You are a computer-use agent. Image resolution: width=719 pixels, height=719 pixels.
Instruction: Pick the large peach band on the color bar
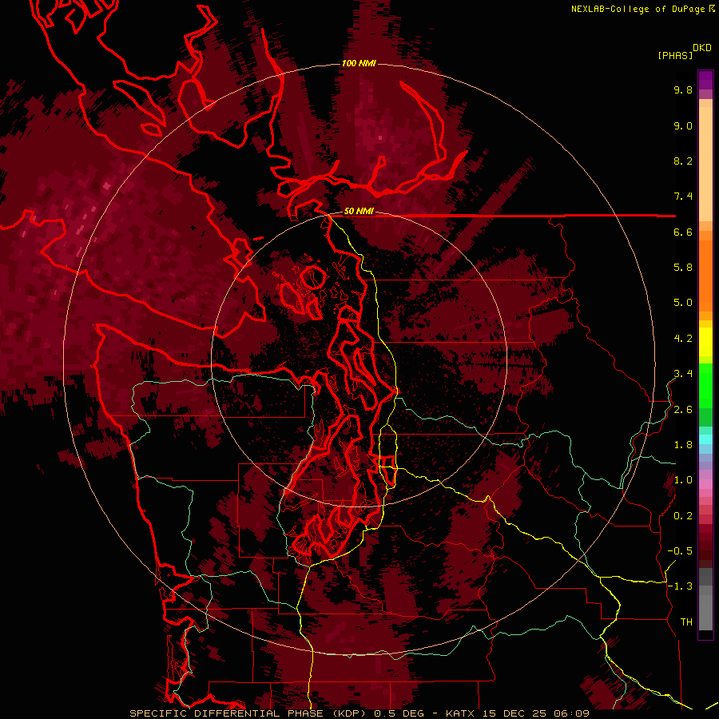[705, 164]
